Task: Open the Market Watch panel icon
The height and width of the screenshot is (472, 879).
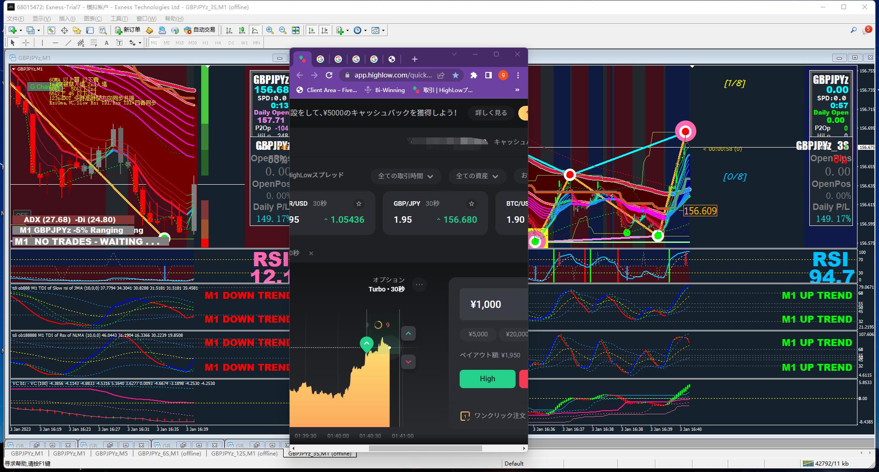Action: tap(51, 30)
